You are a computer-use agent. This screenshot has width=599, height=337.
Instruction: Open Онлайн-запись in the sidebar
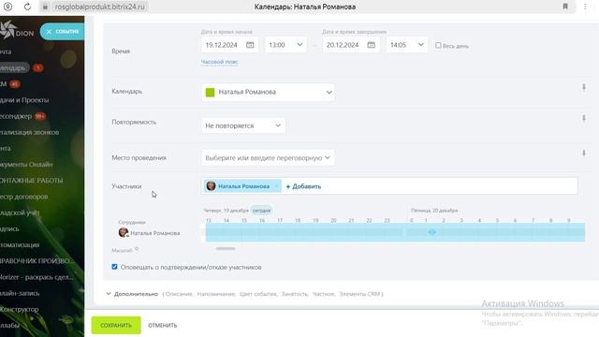[20, 293]
